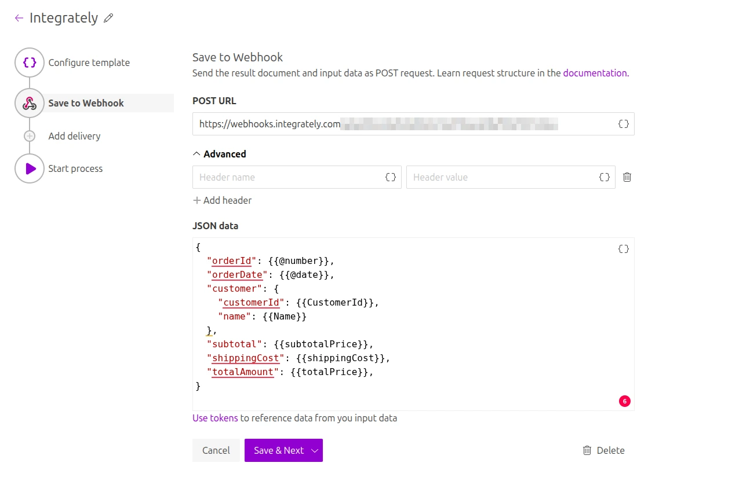
Task: Insert token in POST URL field
Action: (x=623, y=124)
